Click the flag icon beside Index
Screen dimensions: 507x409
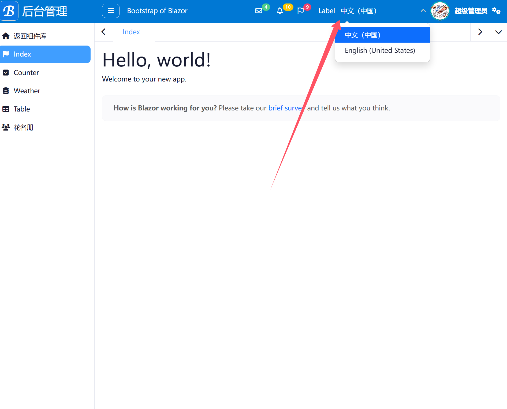(6, 54)
